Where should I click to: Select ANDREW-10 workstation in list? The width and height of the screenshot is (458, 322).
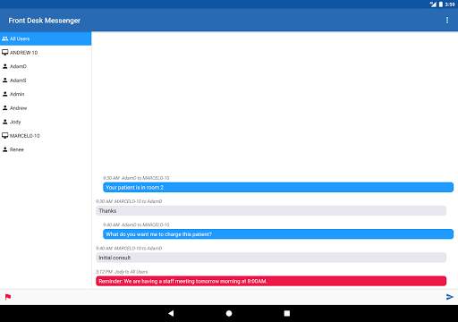coord(46,53)
